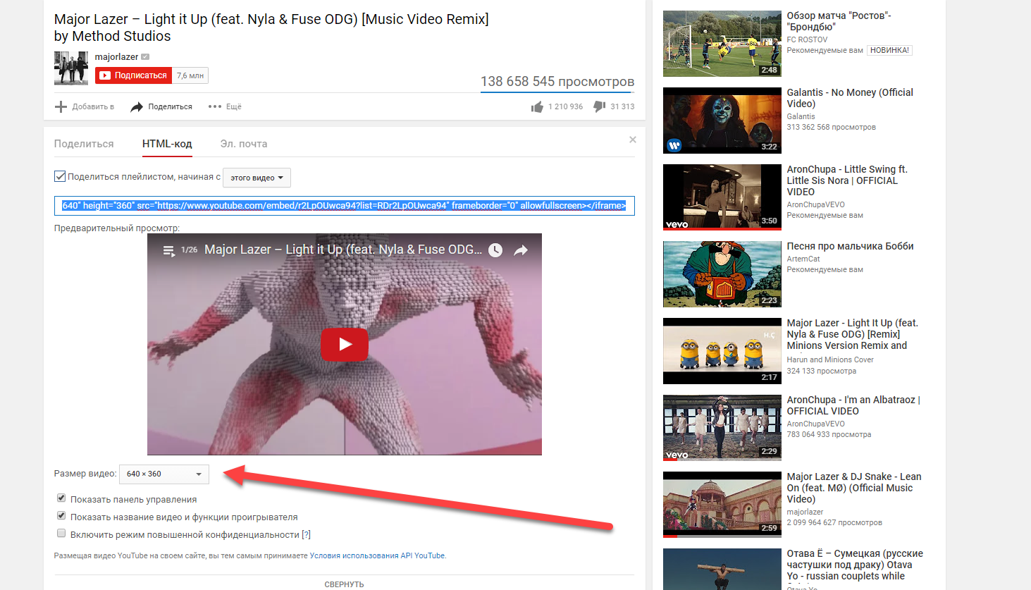
Task: Click the verified badge next to majorlazer
Action: [x=145, y=57]
